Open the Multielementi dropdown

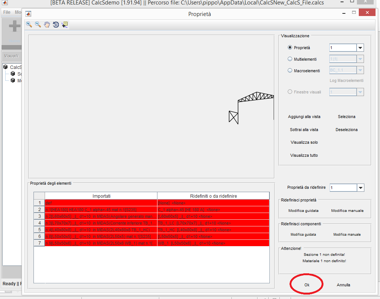[360, 59]
